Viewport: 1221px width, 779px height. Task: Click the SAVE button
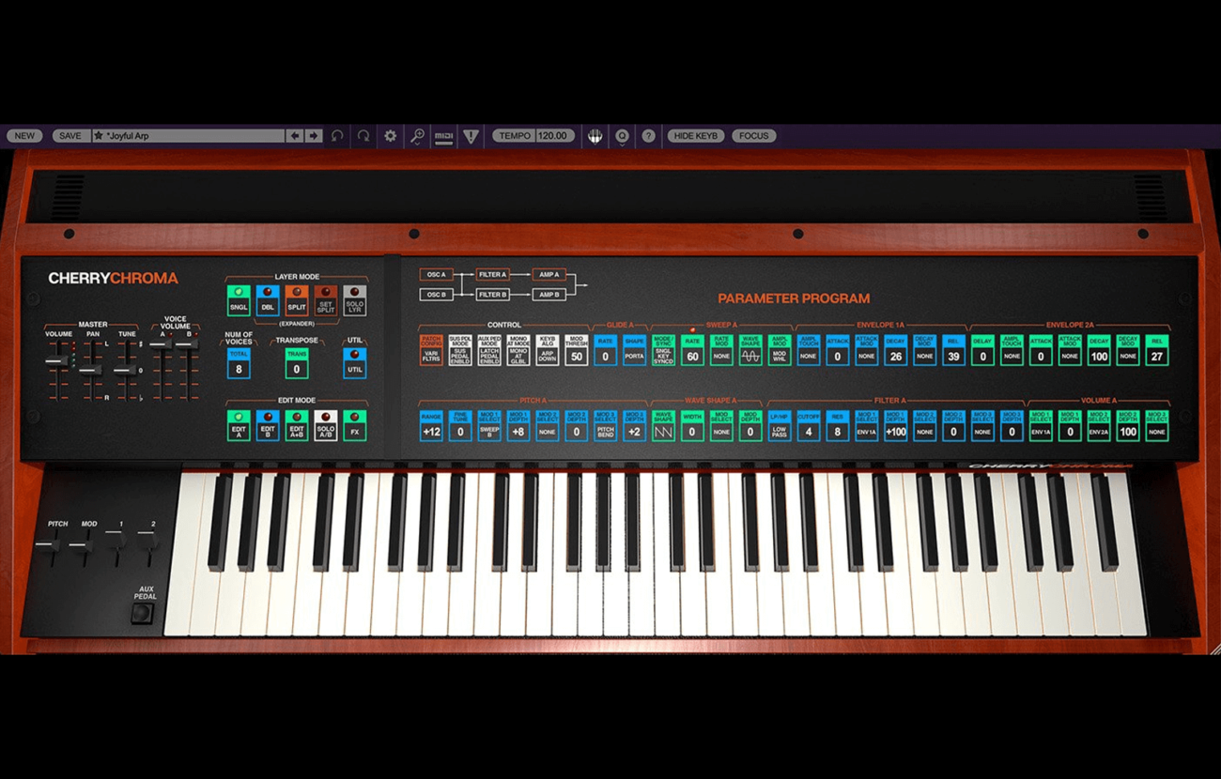[x=70, y=136]
